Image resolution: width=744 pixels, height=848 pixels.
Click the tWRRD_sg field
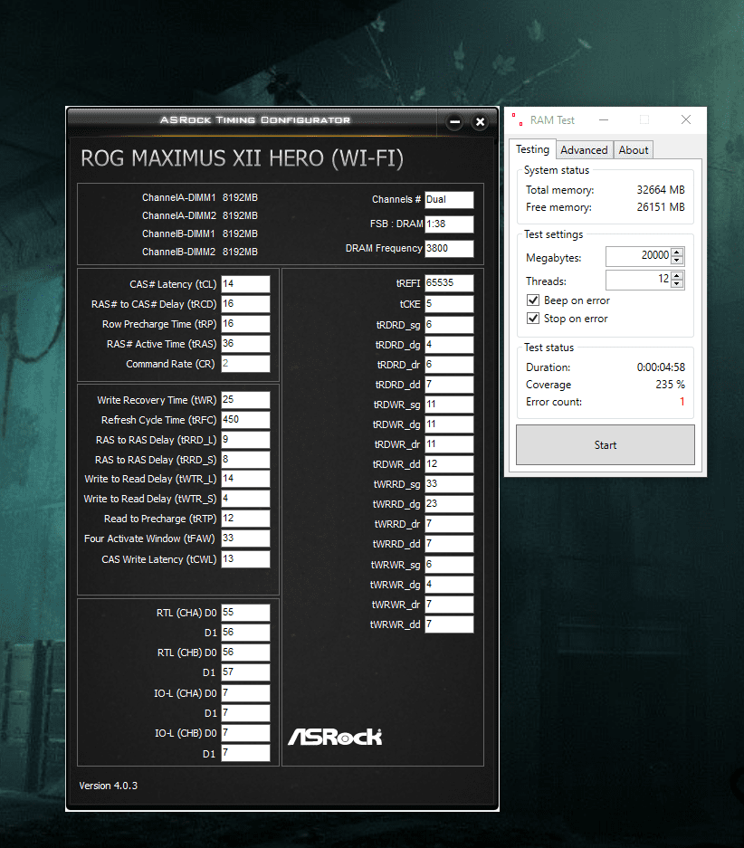pyautogui.click(x=449, y=484)
